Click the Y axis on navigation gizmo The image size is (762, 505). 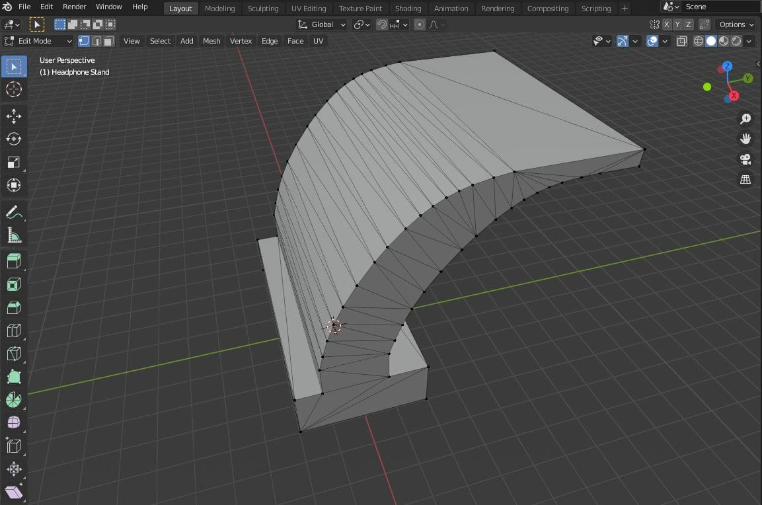point(748,78)
